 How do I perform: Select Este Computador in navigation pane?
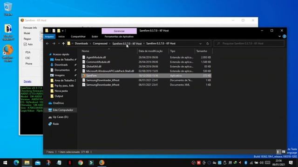point(63,110)
